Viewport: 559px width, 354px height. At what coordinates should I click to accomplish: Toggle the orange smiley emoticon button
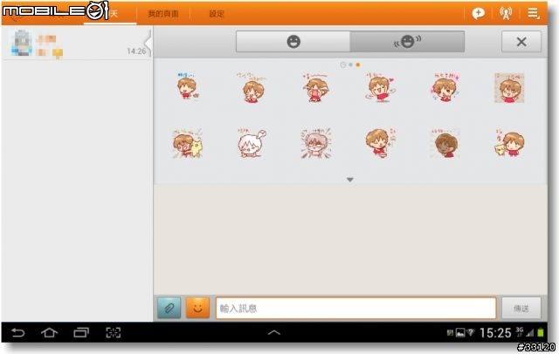[x=197, y=308]
